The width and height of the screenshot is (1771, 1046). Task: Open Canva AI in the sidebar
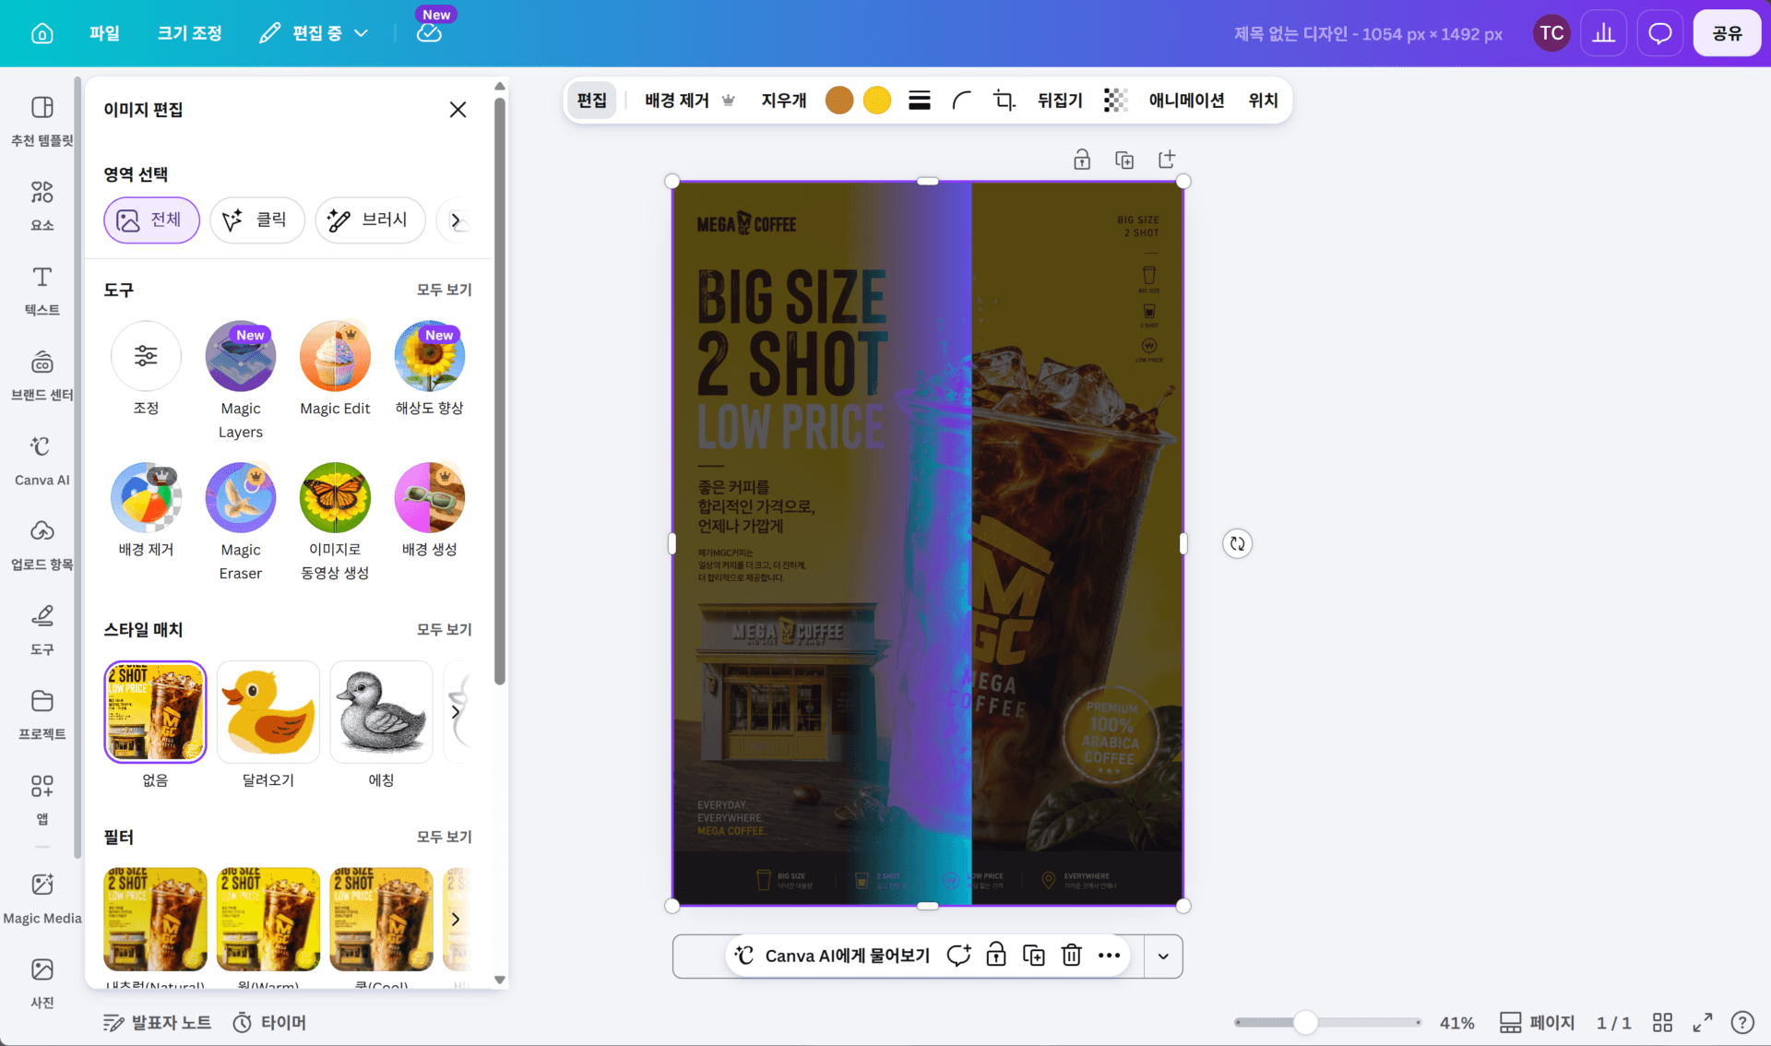(x=42, y=459)
